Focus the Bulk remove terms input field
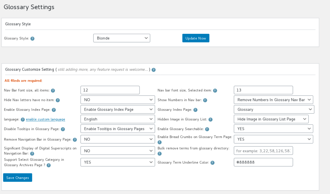This screenshot has width=330, height=194. (x=263, y=151)
